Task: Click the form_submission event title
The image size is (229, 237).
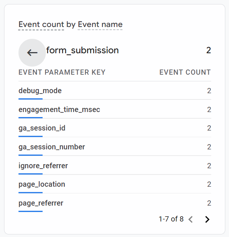Action: pyautogui.click(x=82, y=50)
